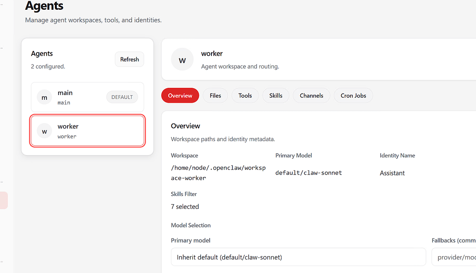476x273 pixels.
Task: Click the 'Assistant' identity name value
Action: click(x=392, y=173)
